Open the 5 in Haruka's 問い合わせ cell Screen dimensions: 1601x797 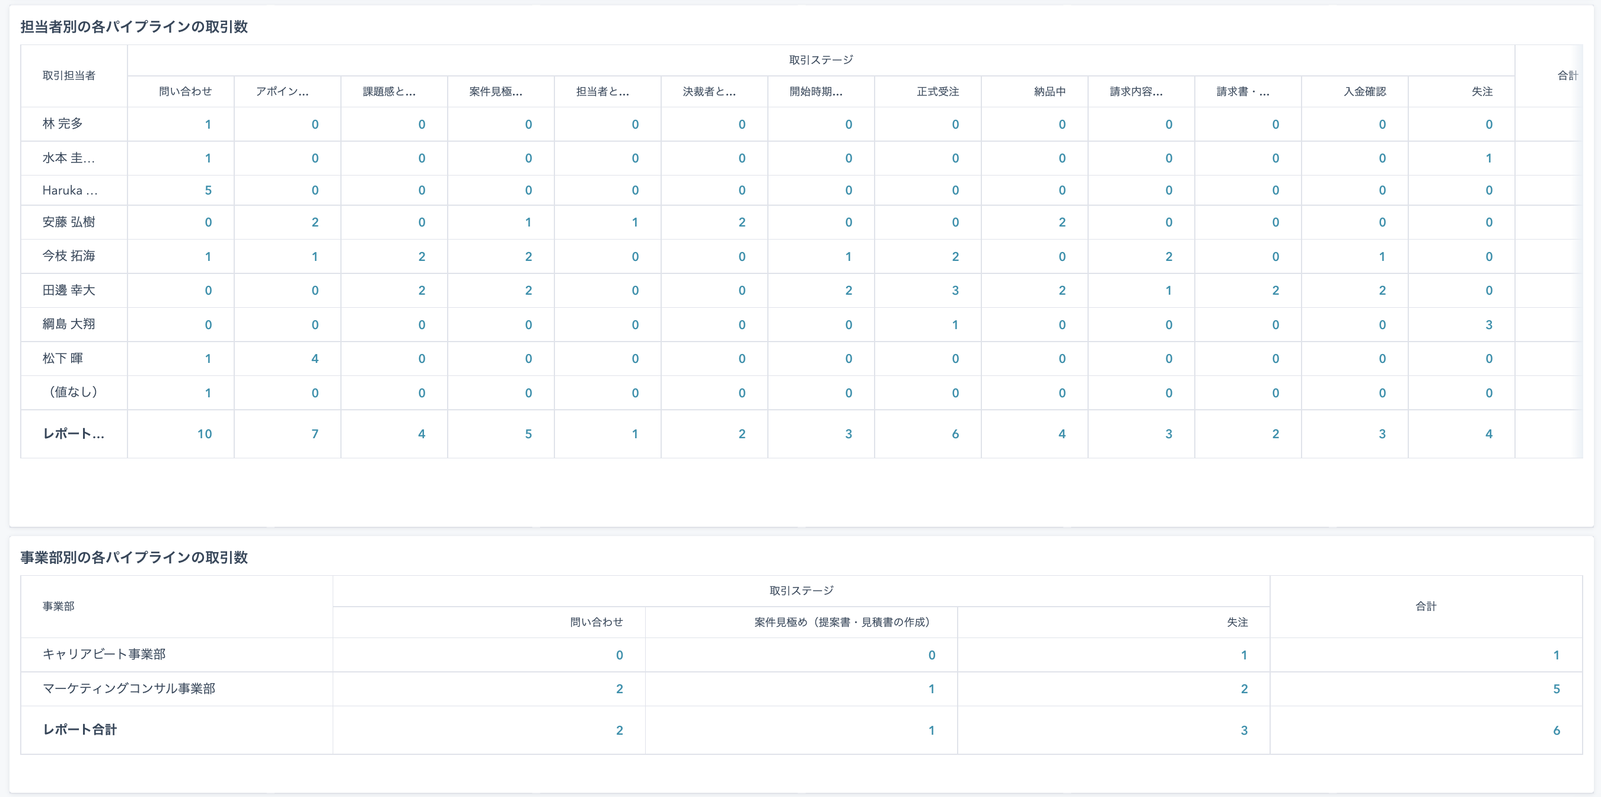click(x=208, y=190)
